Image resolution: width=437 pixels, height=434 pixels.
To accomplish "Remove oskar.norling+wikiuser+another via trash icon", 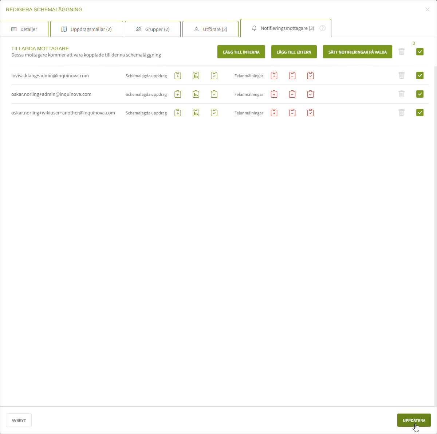I will (x=402, y=113).
